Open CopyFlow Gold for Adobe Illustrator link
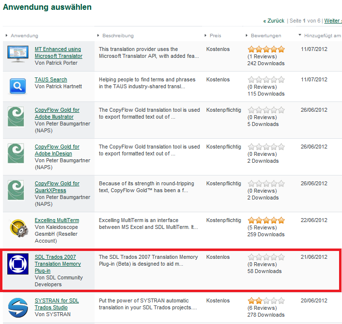Viewport: 342px width, 324px height. pyautogui.click(x=57, y=113)
